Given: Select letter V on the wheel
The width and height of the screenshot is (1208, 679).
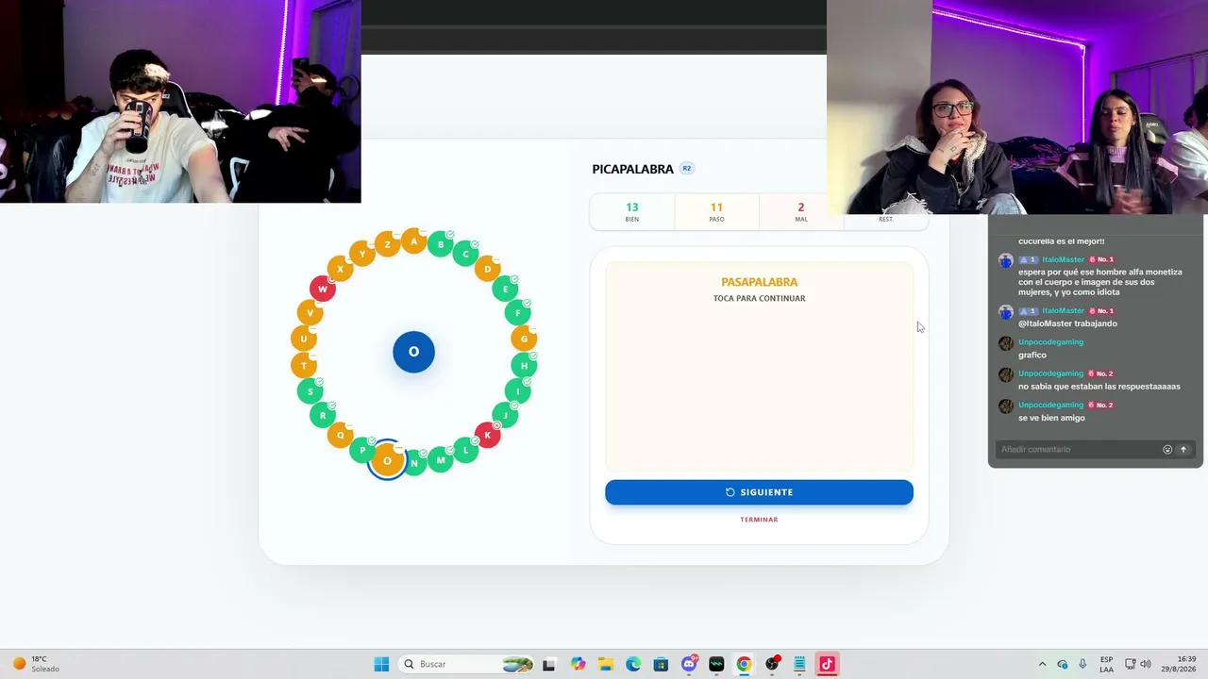Looking at the screenshot, I should click(310, 312).
